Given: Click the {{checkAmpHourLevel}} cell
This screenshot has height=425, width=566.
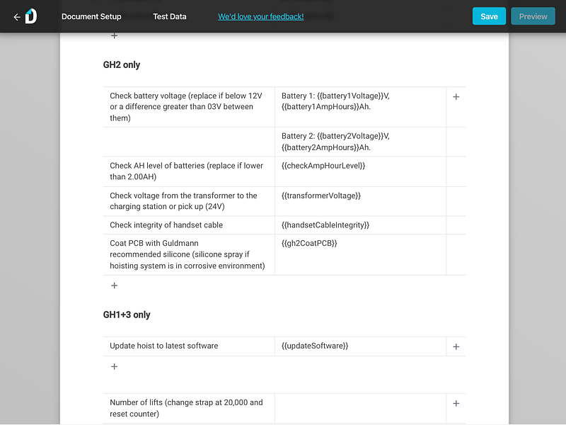Looking at the screenshot, I should [x=360, y=171].
